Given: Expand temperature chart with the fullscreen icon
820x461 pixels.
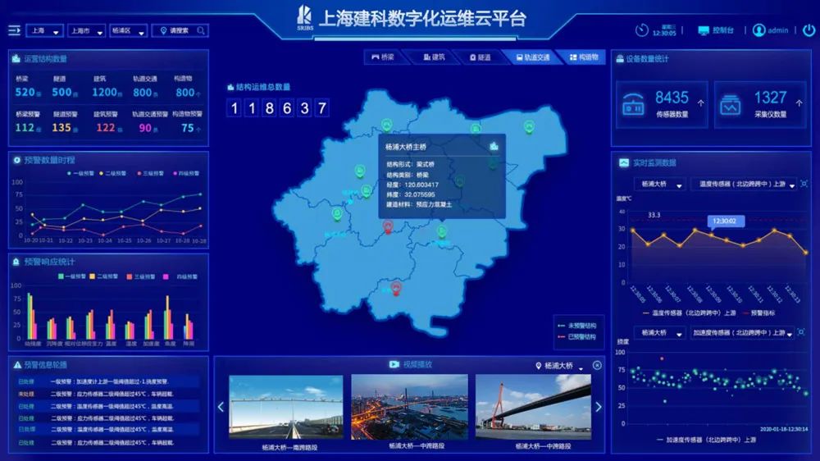Looking at the screenshot, I should tap(804, 185).
